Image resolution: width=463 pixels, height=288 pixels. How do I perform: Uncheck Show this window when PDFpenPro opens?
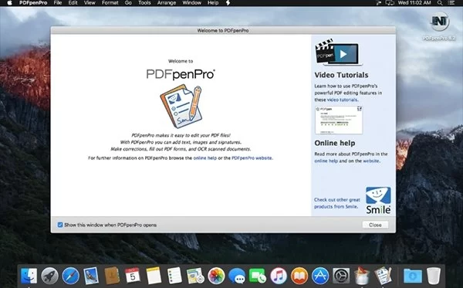[60, 225]
